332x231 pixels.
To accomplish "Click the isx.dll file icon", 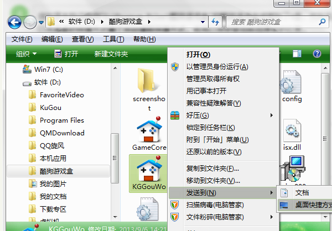I will (291, 133).
